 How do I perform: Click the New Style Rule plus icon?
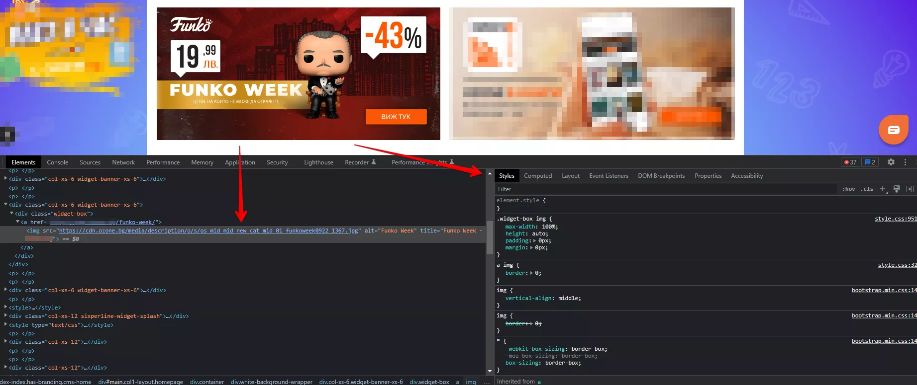(x=883, y=189)
